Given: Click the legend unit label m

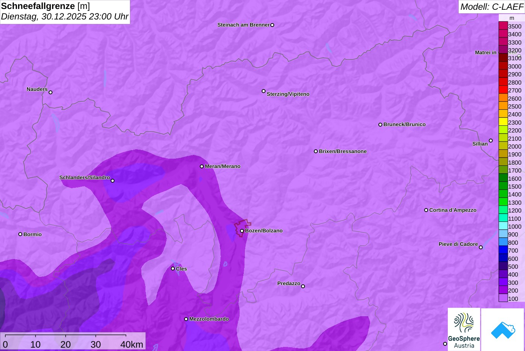Looking at the screenshot, I should coord(512,18).
